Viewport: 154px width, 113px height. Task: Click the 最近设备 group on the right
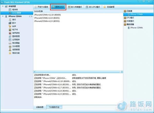pyautogui.click(x=130, y=24)
